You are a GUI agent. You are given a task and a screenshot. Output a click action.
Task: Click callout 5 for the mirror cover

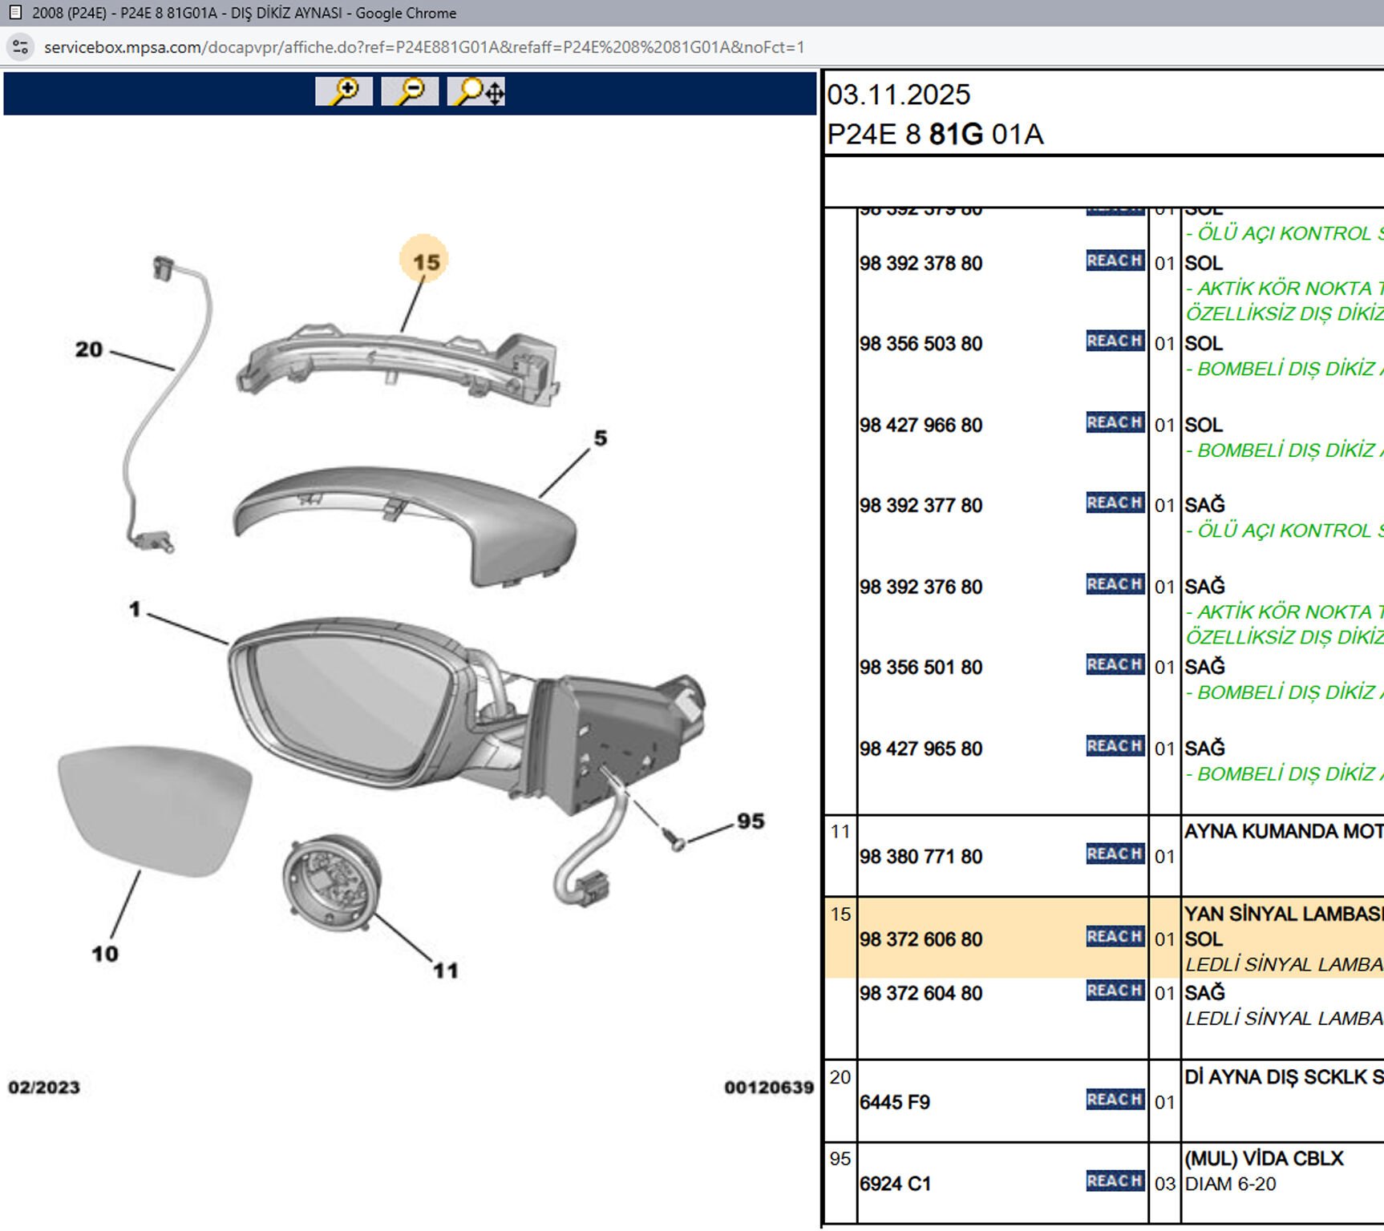tap(601, 438)
